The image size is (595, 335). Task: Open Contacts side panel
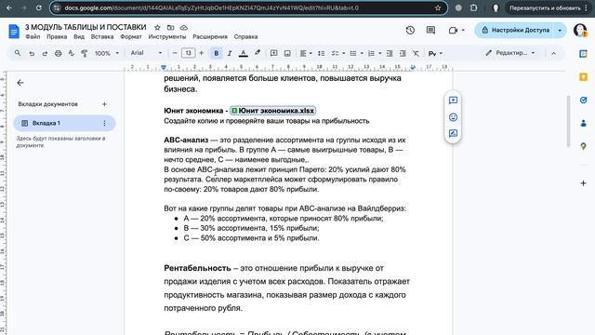(583, 123)
